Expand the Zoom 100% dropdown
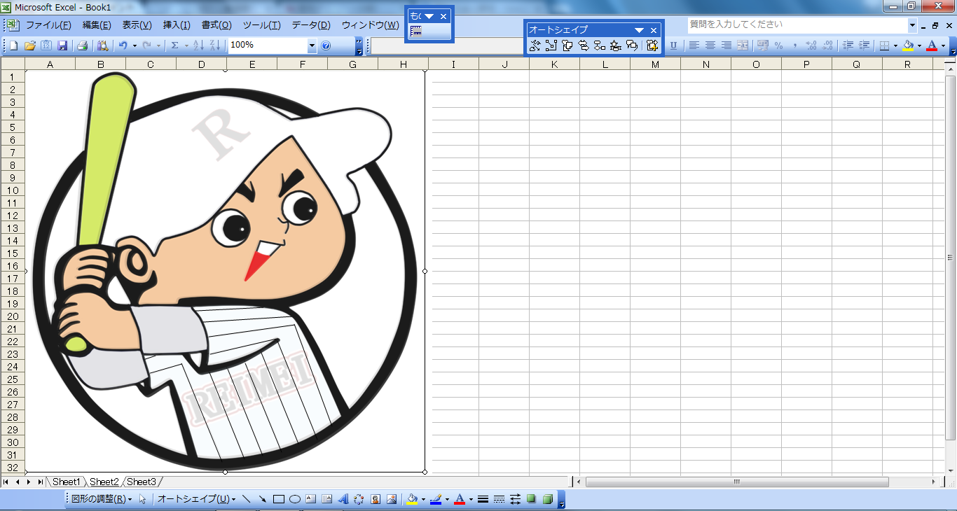The height and width of the screenshot is (511, 957). coord(312,45)
